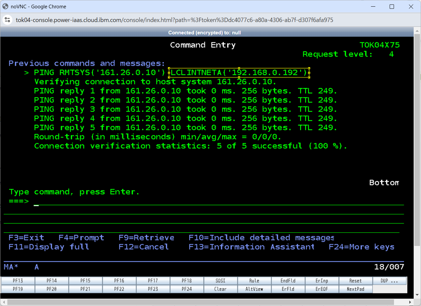This screenshot has height=306, width=421.
Task: Click the LCLINTNETA('192.168.0.192') parameter text
Action: coord(239,72)
